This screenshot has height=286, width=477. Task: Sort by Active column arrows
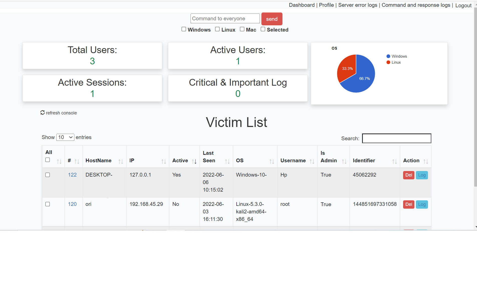click(194, 162)
